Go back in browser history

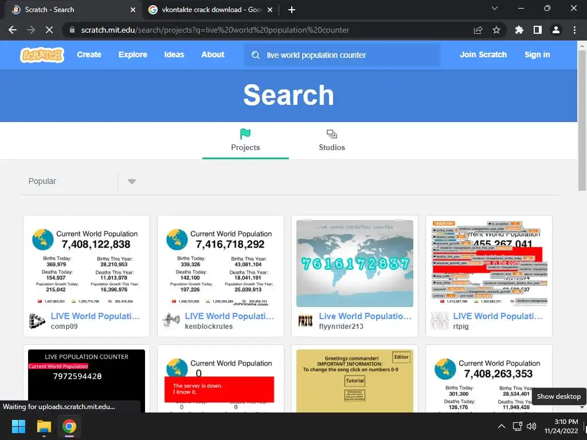pyautogui.click(x=13, y=30)
